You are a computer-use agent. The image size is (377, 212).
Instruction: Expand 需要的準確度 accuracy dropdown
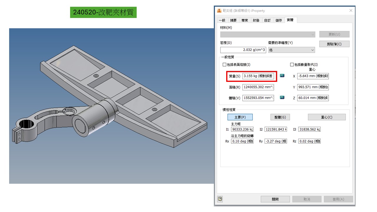[x=291, y=50]
